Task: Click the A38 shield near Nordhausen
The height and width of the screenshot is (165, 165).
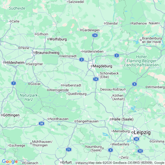Action: [41, 124]
